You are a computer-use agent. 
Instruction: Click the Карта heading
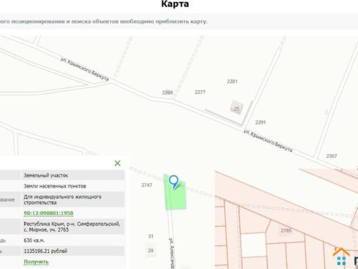tap(175, 4)
